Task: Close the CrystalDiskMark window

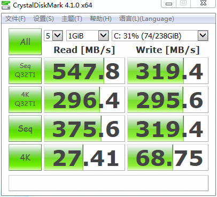Action: pos(203,3)
